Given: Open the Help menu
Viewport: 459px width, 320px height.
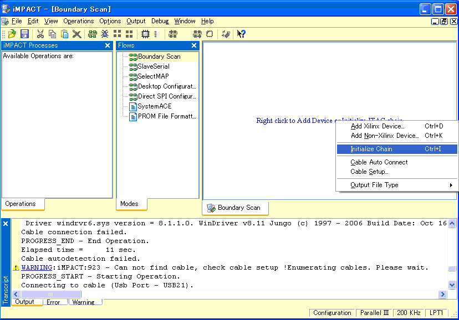Looking at the screenshot, I should click(x=207, y=22).
